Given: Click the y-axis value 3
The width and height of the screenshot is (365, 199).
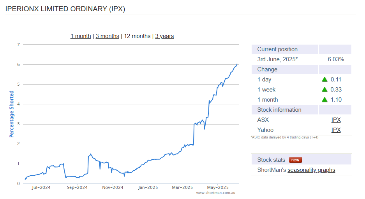Looking at the screenshot, I should [x=18, y=124].
